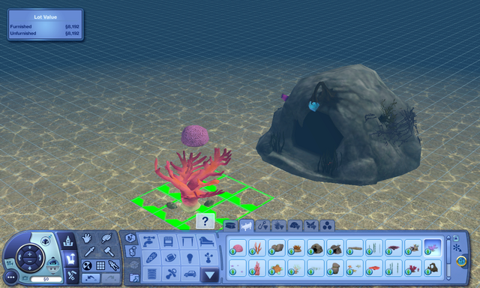
Task: Click the household funds §0 field
Action: [46, 279]
